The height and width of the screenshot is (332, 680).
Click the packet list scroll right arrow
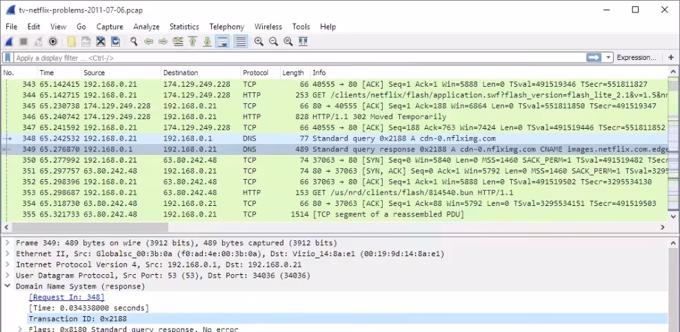663,227
